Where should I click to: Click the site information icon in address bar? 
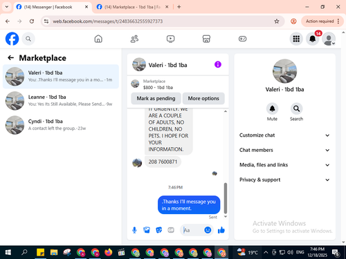coord(46,21)
